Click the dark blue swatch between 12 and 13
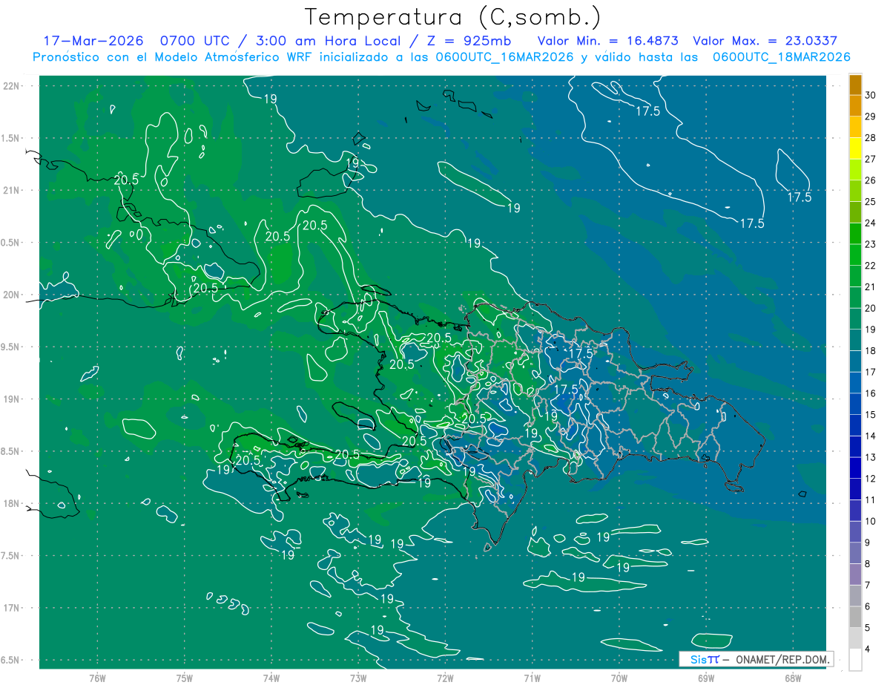The width and height of the screenshot is (890, 688). 856,467
